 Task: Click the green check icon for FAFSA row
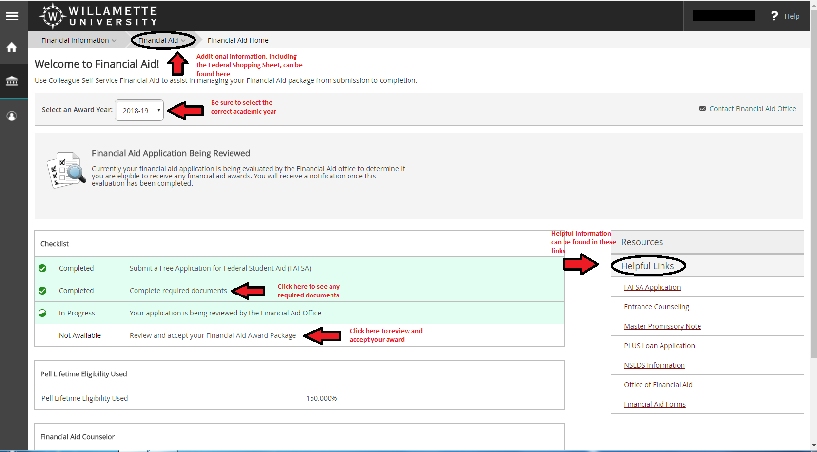click(x=42, y=268)
